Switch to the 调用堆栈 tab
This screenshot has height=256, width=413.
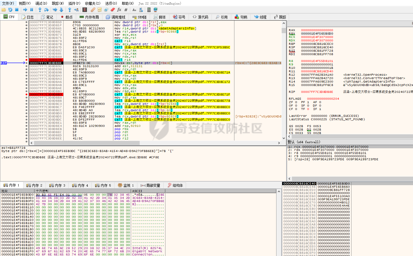click(x=116, y=17)
